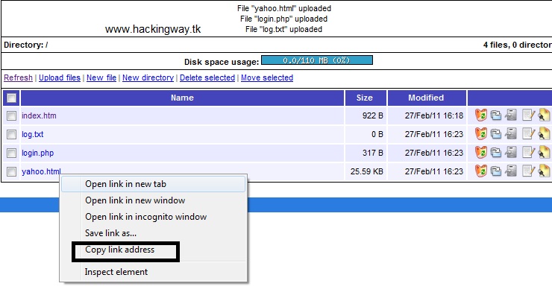Delete log.txt using its recycle bin icon
Viewport: 552px width, 298px height.
pos(481,133)
